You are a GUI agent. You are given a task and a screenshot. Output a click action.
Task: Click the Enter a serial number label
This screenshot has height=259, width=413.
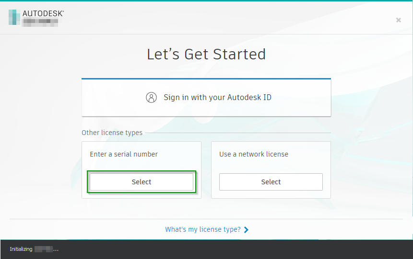coord(124,154)
